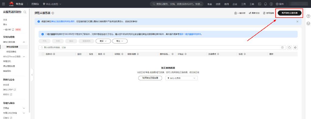311x119 pixels.
Task: Switch language via 简体 globe
Action: coord(280,4)
